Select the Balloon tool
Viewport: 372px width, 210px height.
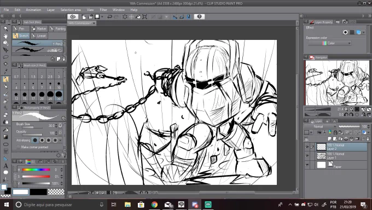coord(5,172)
